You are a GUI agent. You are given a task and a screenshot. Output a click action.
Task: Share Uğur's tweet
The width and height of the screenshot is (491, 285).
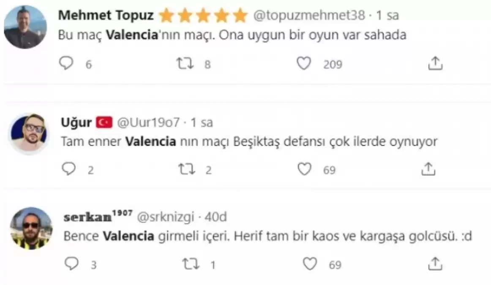tap(428, 169)
